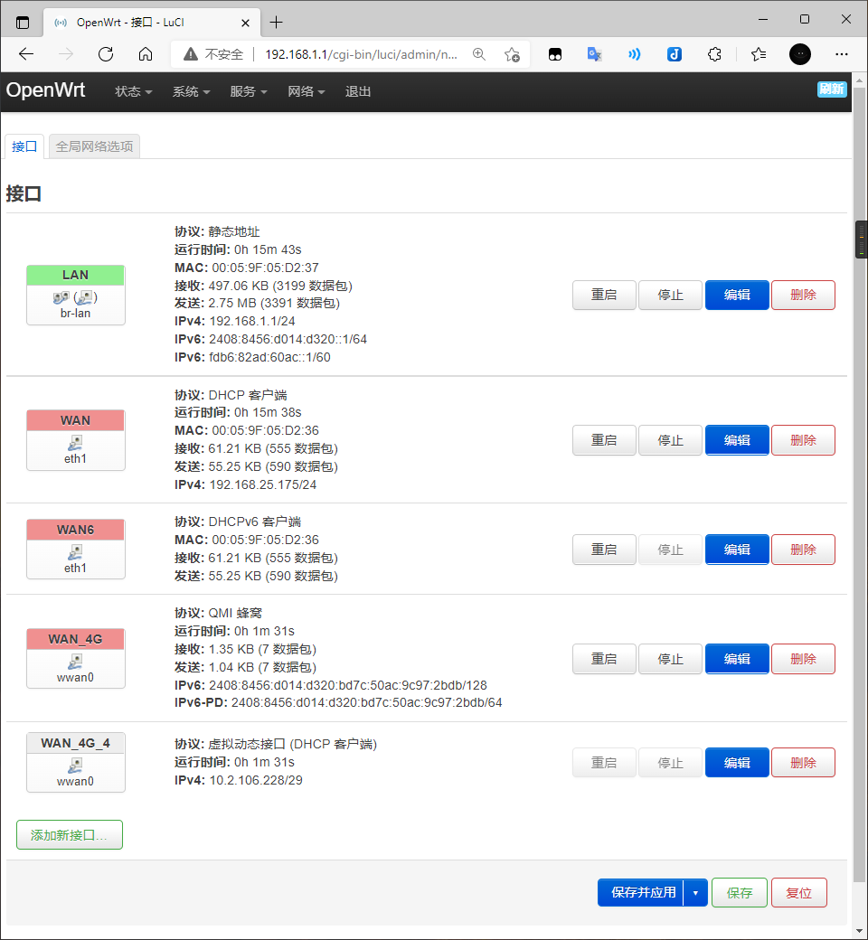Image resolution: width=868 pixels, height=940 pixels.
Task: Open the 保存并应用 dropdown arrow
Action: pos(695,893)
